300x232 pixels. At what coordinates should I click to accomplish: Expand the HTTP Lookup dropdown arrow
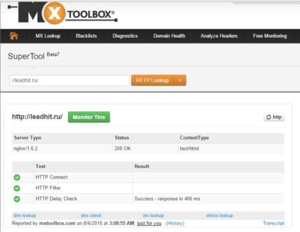(x=180, y=80)
